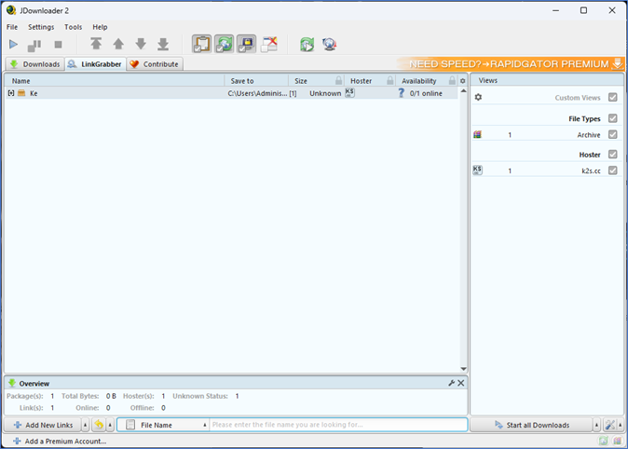The image size is (628, 449).
Task: Uncheck the Archive file type filter
Action: (612, 135)
